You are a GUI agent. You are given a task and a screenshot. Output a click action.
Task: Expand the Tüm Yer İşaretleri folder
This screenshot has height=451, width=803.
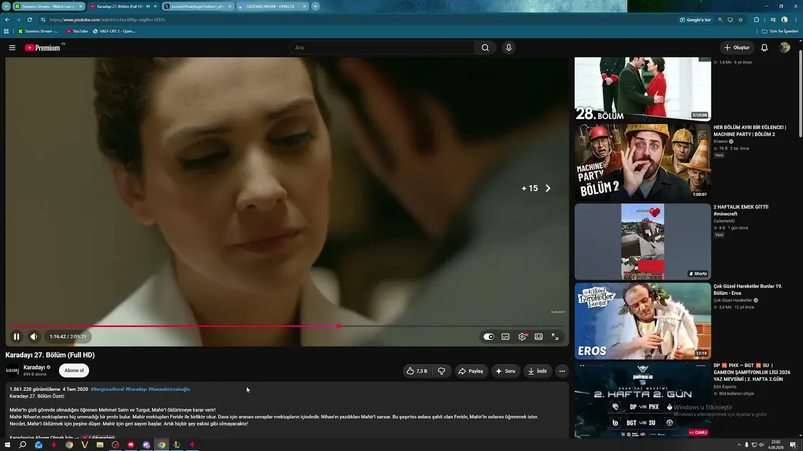(x=780, y=31)
